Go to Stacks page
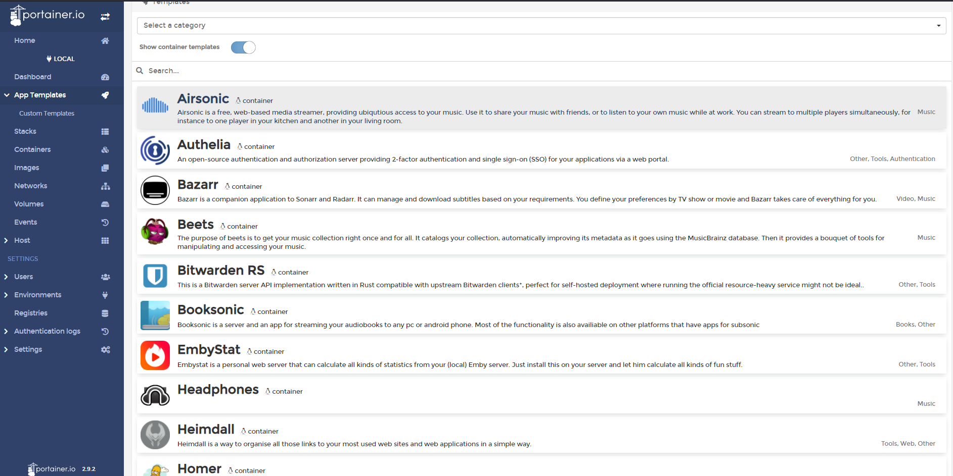 [x=25, y=131]
